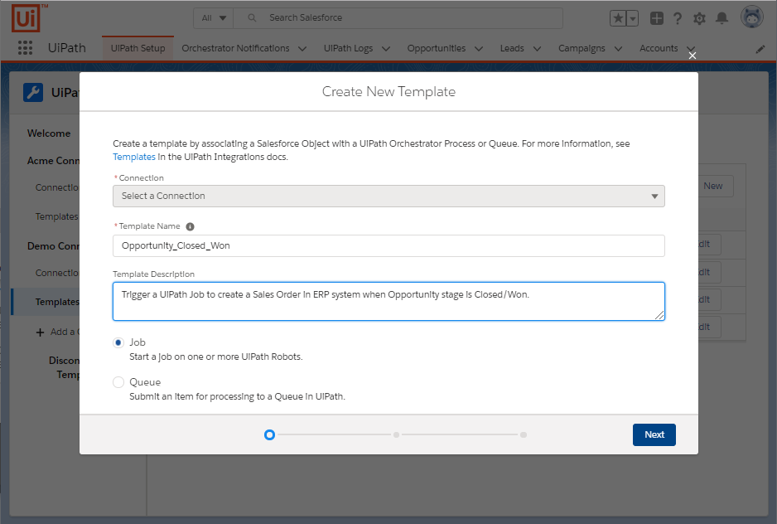777x524 pixels.
Task: Switch to the UiPath Setup tab
Action: click(138, 48)
